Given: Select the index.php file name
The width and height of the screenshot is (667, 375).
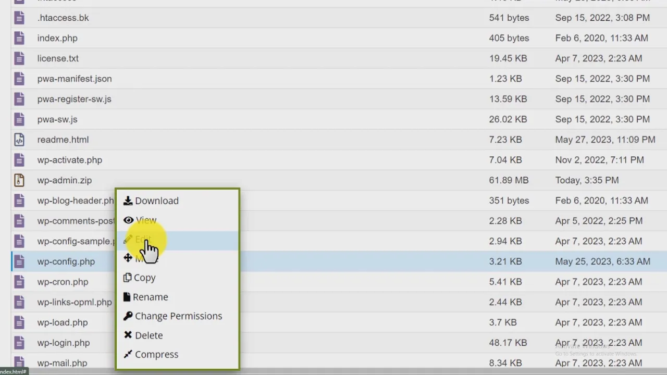Looking at the screenshot, I should click(x=57, y=38).
